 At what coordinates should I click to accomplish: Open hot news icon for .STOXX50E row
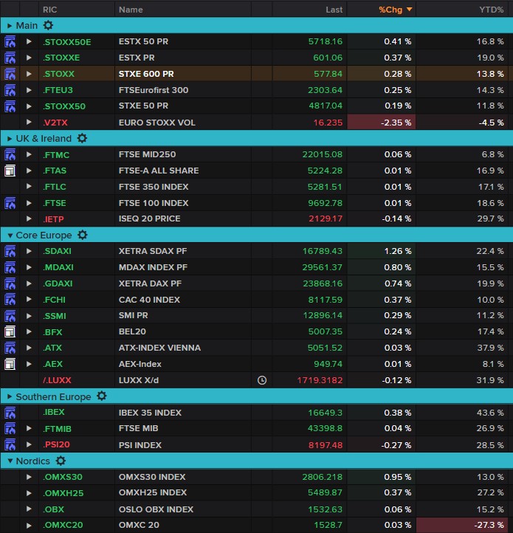(x=10, y=42)
